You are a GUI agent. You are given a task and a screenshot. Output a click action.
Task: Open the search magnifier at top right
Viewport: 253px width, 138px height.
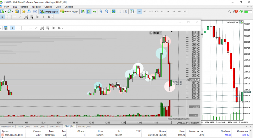click(x=230, y=12)
